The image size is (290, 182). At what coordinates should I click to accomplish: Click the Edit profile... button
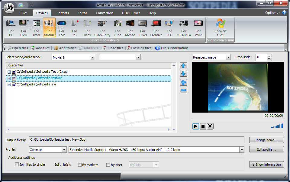point(266,149)
